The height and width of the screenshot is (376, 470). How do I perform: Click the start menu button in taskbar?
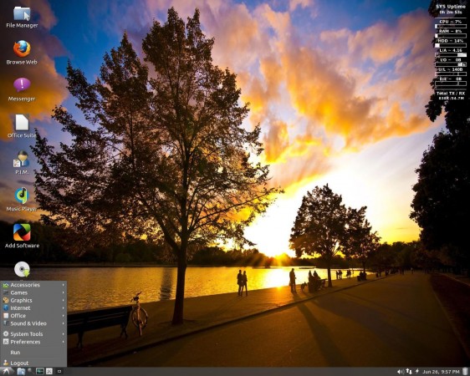pos(7,371)
